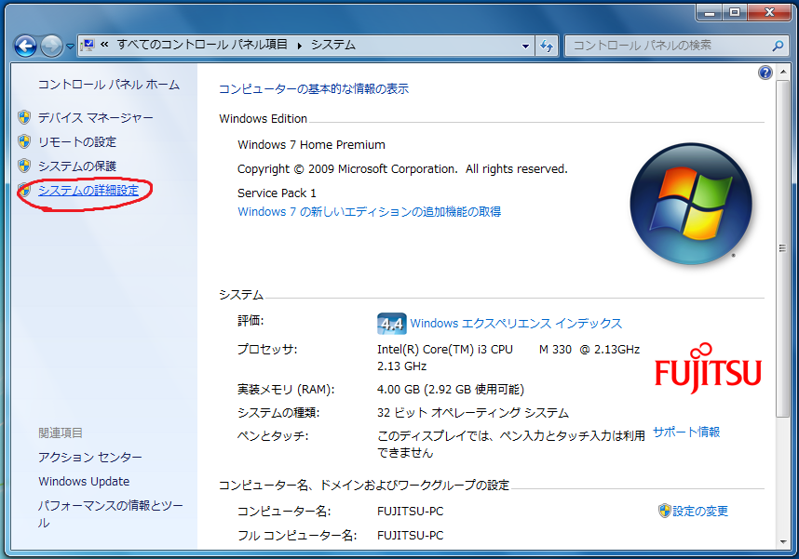Click the 4.4 experience index score badge
Viewport: 799px width, 559px height.
tap(392, 324)
